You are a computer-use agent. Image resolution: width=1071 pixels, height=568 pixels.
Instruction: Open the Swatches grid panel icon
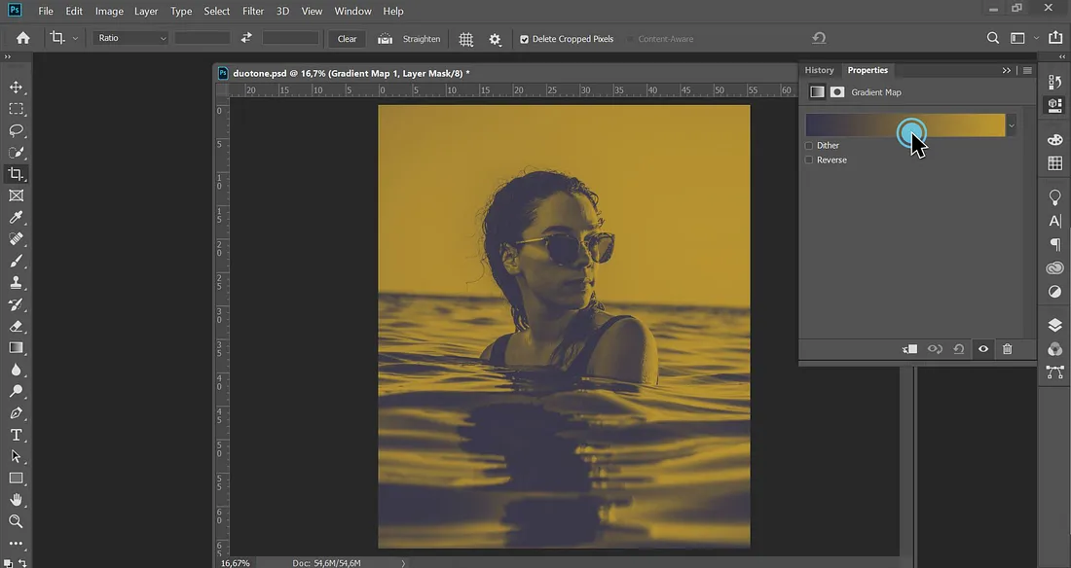pos(1055,163)
